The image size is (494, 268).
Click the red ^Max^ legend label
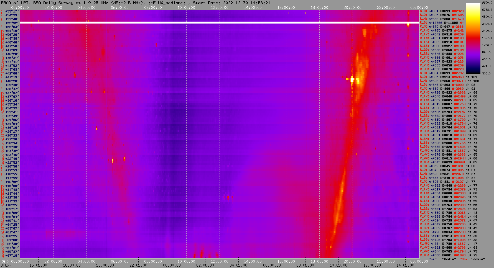tap(464, 259)
